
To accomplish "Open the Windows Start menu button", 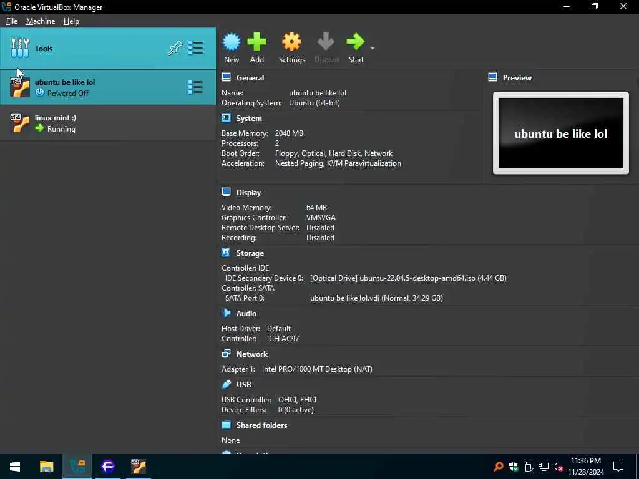I will tap(15, 467).
